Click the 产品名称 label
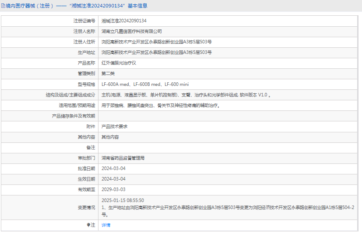Screen dimensions: 362x234 [86, 63]
